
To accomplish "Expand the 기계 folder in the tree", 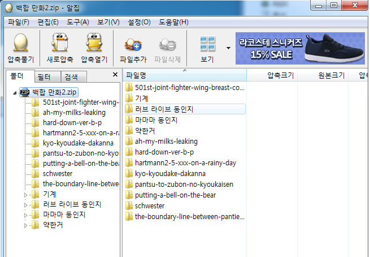I will pyautogui.click(x=25, y=194).
